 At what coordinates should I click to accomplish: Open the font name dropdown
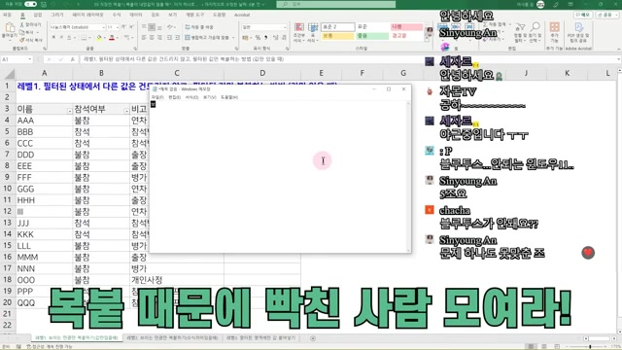104,27
